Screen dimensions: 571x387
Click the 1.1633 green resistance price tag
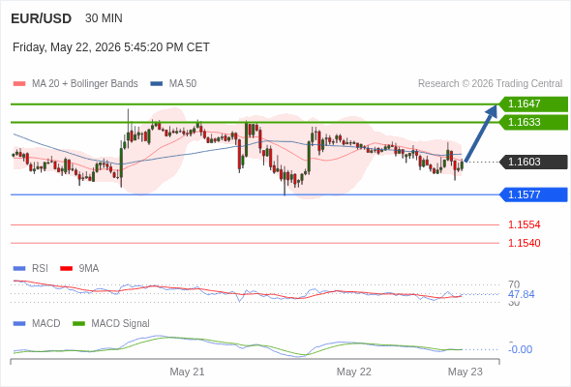tap(533, 122)
